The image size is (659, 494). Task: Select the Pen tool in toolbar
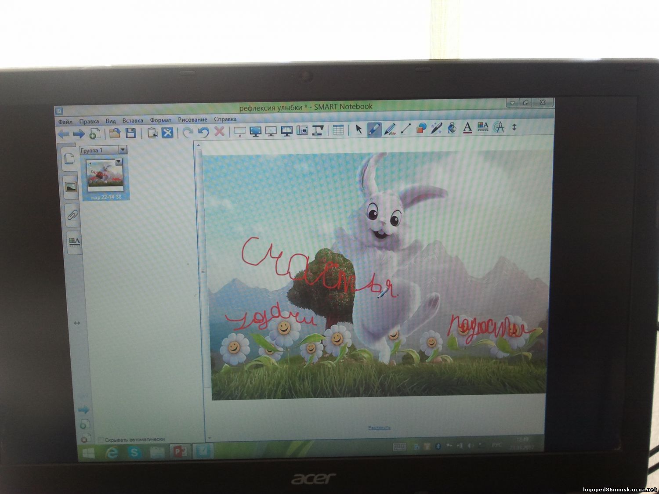(x=374, y=129)
